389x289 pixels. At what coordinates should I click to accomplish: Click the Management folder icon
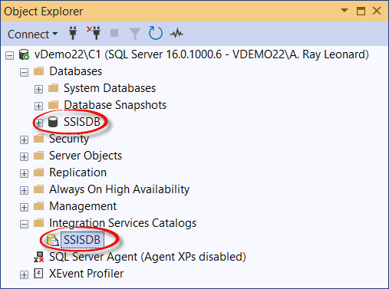click(39, 206)
